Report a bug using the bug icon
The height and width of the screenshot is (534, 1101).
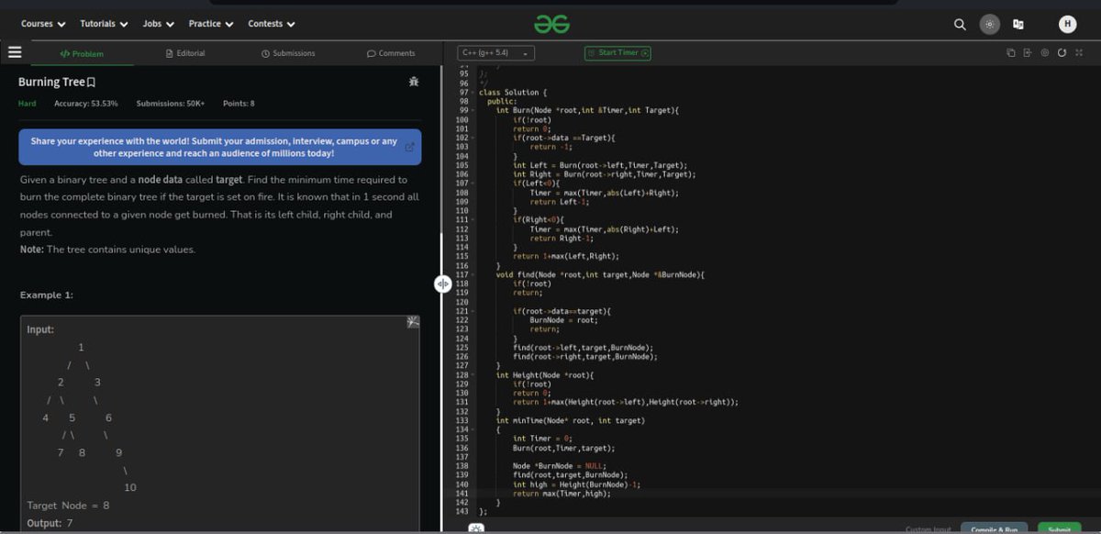pos(414,81)
